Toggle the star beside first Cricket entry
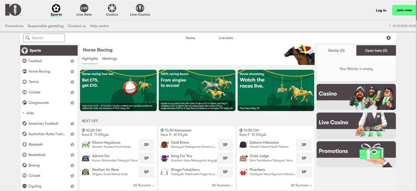The height and width of the screenshot is (191, 417). click(72, 92)
